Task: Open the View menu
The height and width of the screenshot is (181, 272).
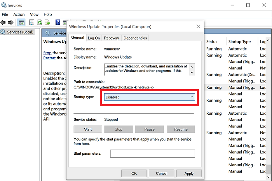Action: click(x=34, y=14)
